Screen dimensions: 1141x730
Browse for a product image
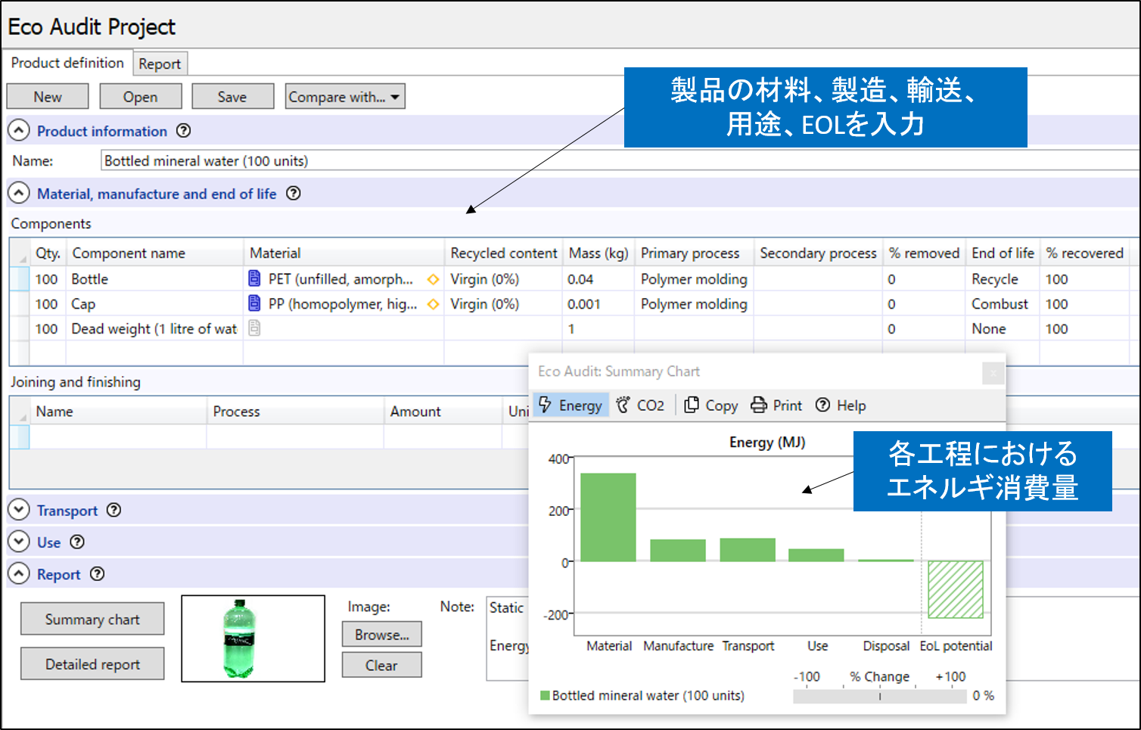(381, 635)
